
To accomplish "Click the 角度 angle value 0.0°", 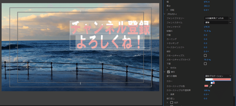I will point(206,94).
